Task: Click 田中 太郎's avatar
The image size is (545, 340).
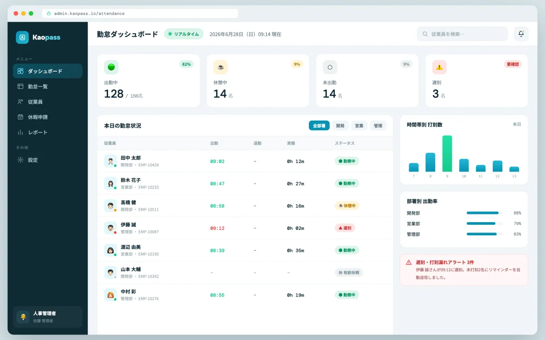Action: coord(110,161)
